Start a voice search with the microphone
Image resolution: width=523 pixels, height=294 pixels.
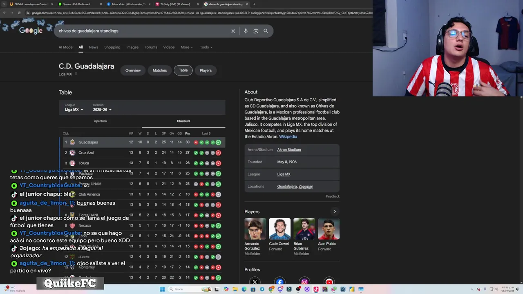point(246,31)
